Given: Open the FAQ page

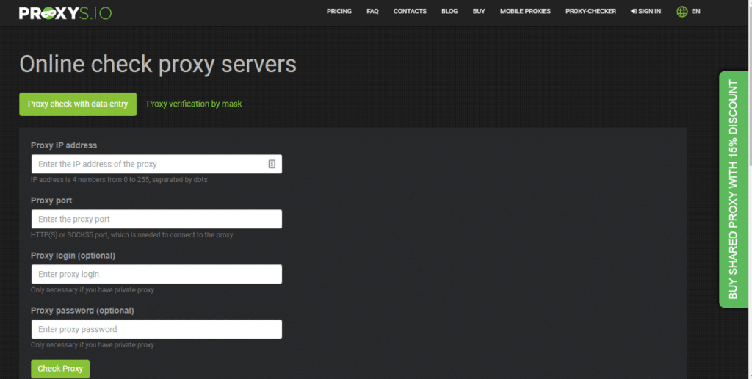Looking at the screenshot, I should (x=372, y=12).
